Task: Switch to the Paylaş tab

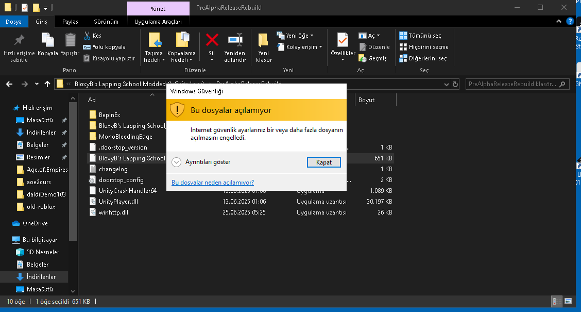Action: 70,22
